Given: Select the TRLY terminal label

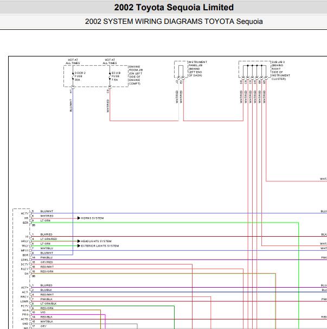Looking at the screenshot, I should (x=25, y=246).
